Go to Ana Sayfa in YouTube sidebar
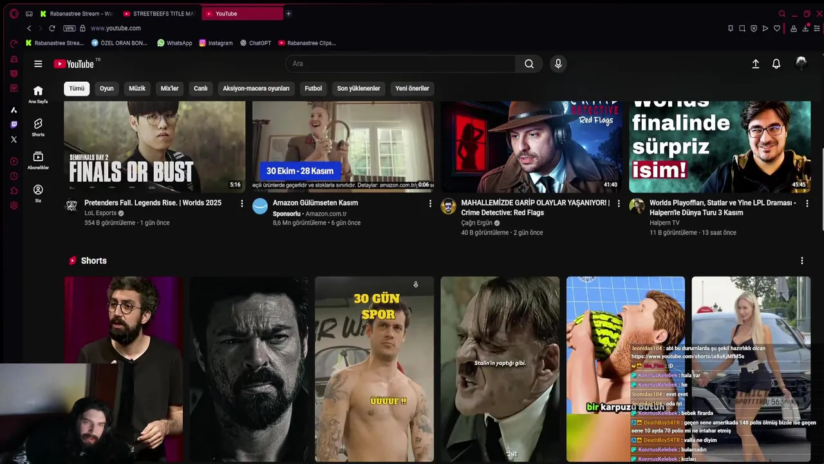The height and width of the screenshot is (464, 824). (38, 94)
